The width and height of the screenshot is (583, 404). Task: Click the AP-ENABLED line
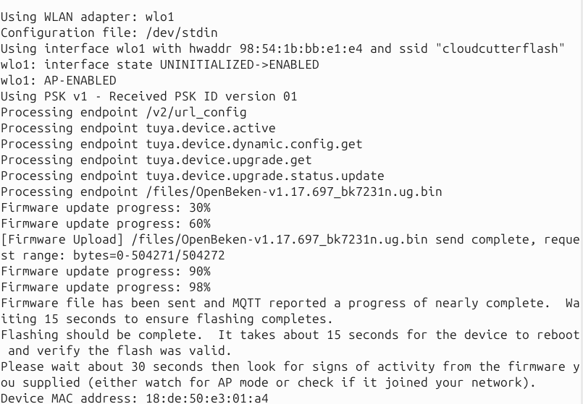59,80
